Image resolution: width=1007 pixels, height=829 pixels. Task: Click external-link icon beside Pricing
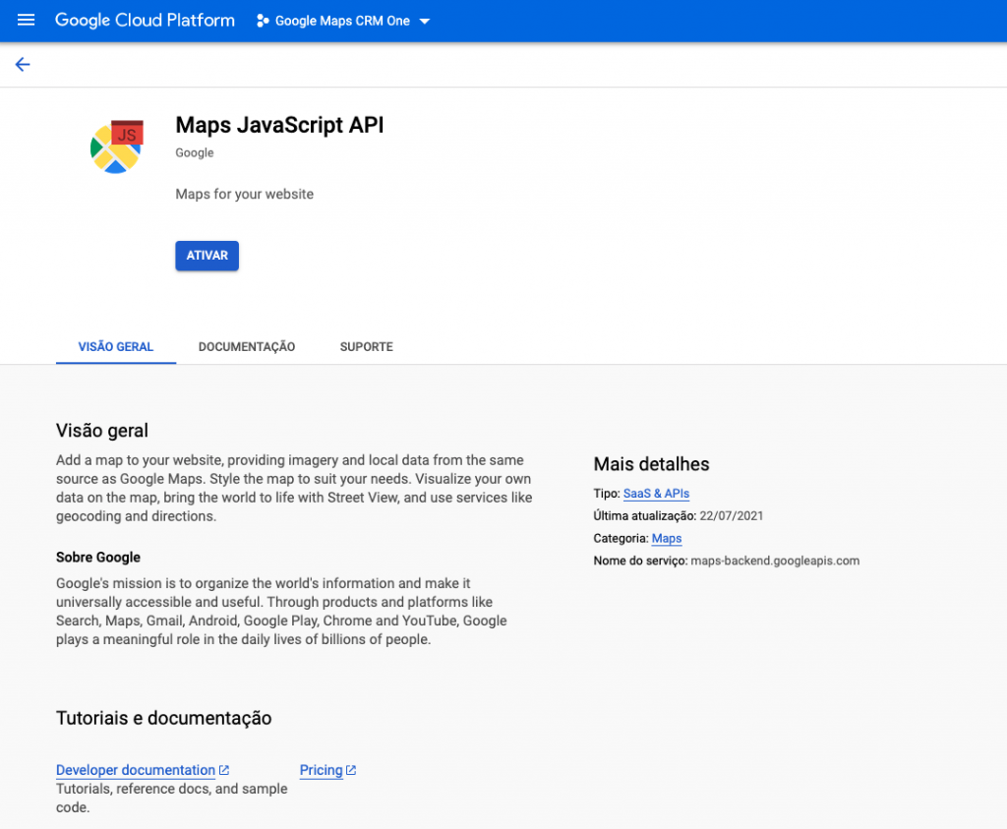pos(351,770)
